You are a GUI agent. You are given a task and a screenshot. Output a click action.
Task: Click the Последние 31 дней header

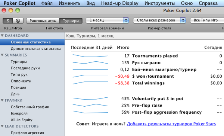(91, 48)
